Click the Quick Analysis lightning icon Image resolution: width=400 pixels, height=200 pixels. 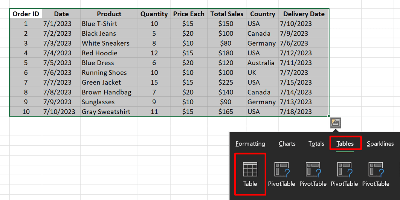click(336, 123)
